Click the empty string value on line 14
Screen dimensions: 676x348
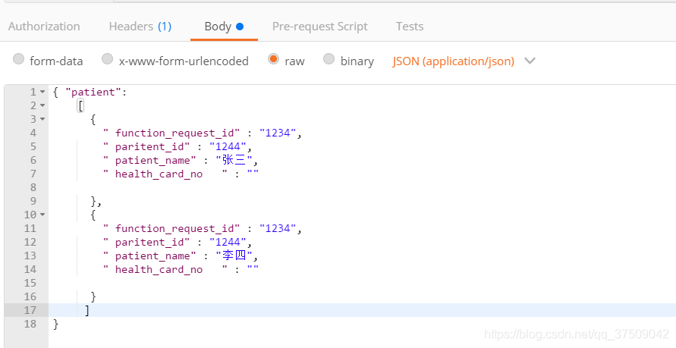coord(253,269)
